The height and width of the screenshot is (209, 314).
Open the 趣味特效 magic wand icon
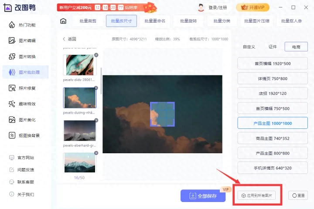coord(12,104)
